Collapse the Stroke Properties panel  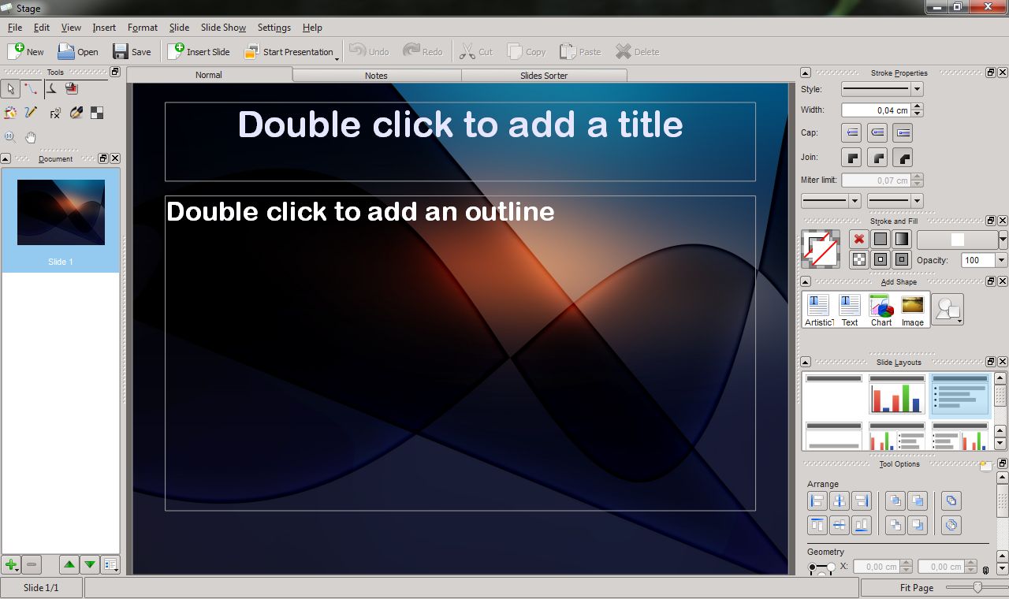click(x=805, y=73)
